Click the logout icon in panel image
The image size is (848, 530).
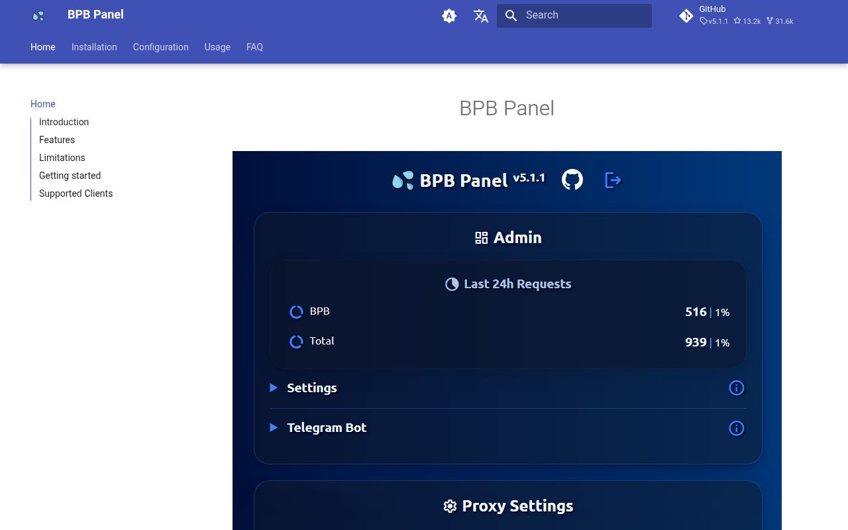click(x=613, y=180)
